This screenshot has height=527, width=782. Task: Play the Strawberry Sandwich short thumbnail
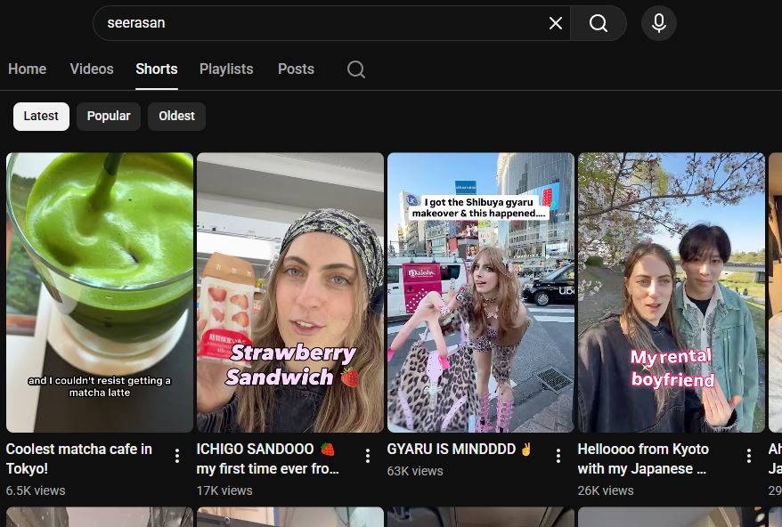[x=290, y=293]
